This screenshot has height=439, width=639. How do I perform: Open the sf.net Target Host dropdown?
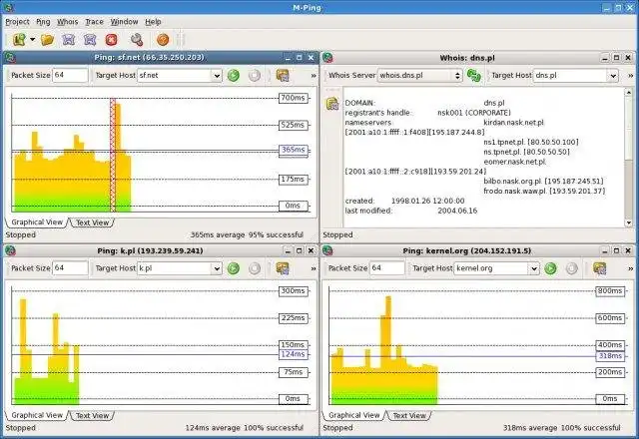click(x=217, y=76)
